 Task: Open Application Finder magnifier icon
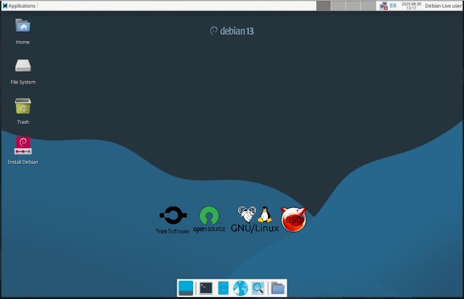258,288
